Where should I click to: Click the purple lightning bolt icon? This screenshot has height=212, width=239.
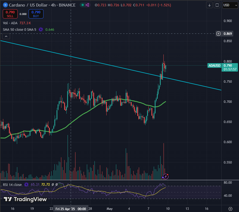click(166, 177)
